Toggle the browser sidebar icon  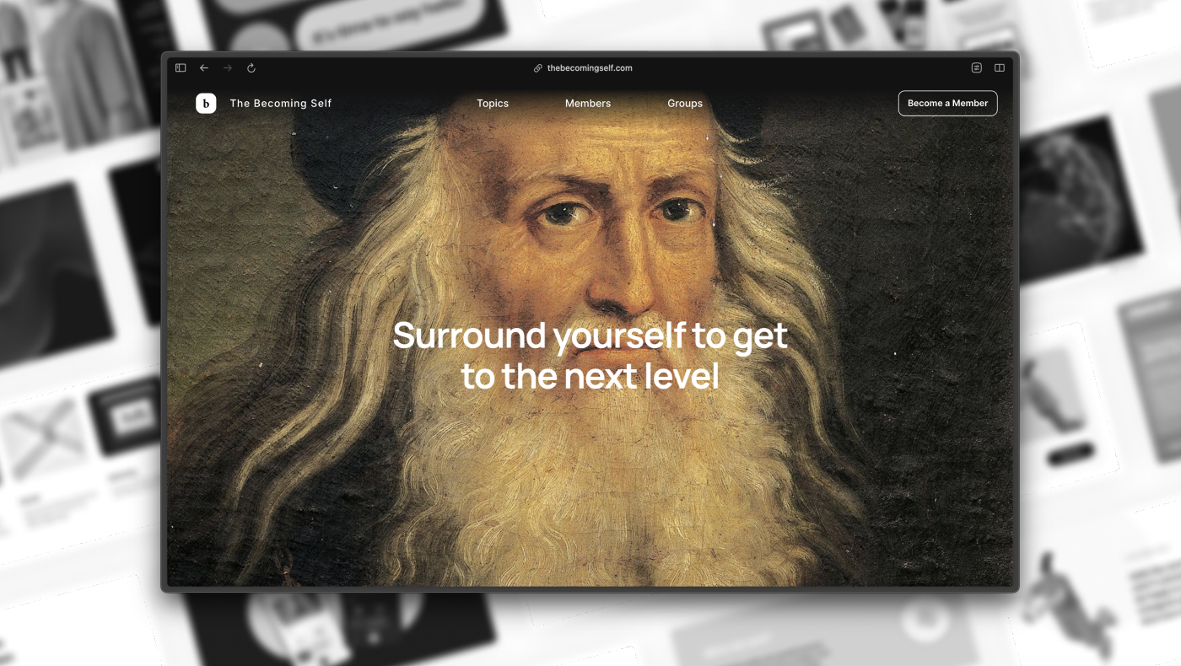[181, 68]
